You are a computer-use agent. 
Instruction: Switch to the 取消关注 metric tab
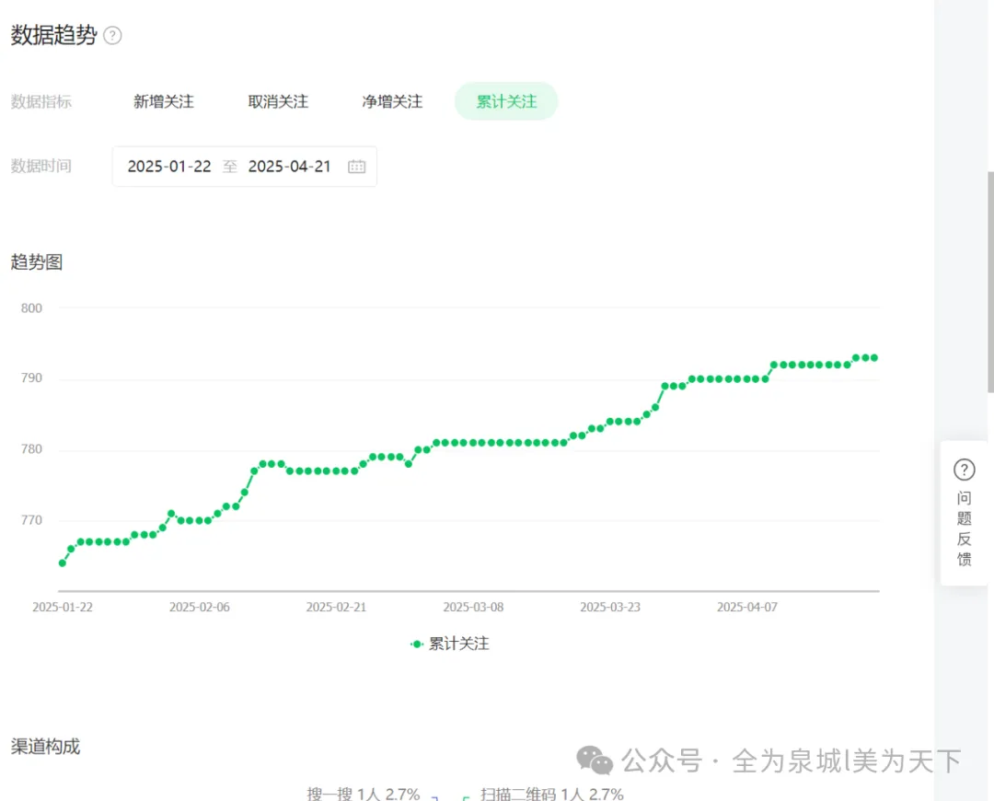pyautogui.click(x=278, y=101)
